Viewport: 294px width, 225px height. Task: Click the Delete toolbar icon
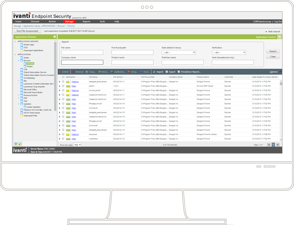point(60,72)
